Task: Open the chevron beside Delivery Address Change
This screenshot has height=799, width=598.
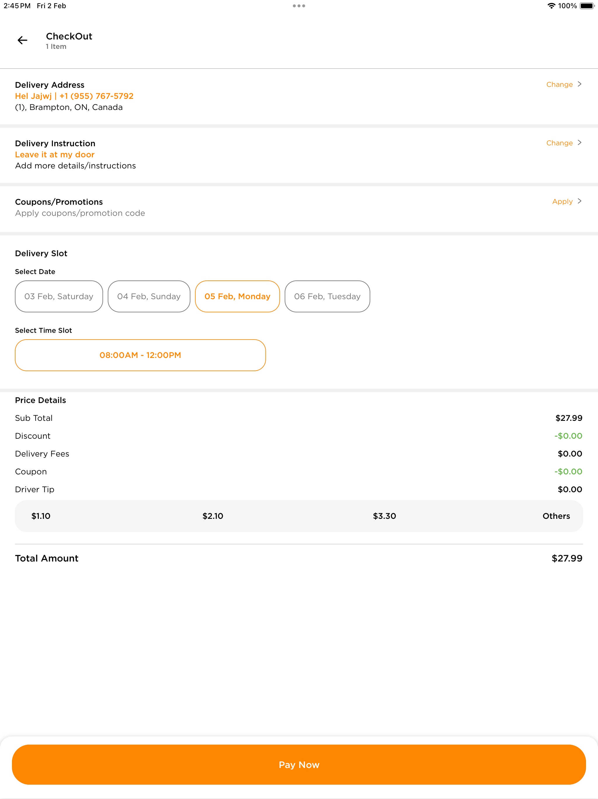Action: [579, 84]
